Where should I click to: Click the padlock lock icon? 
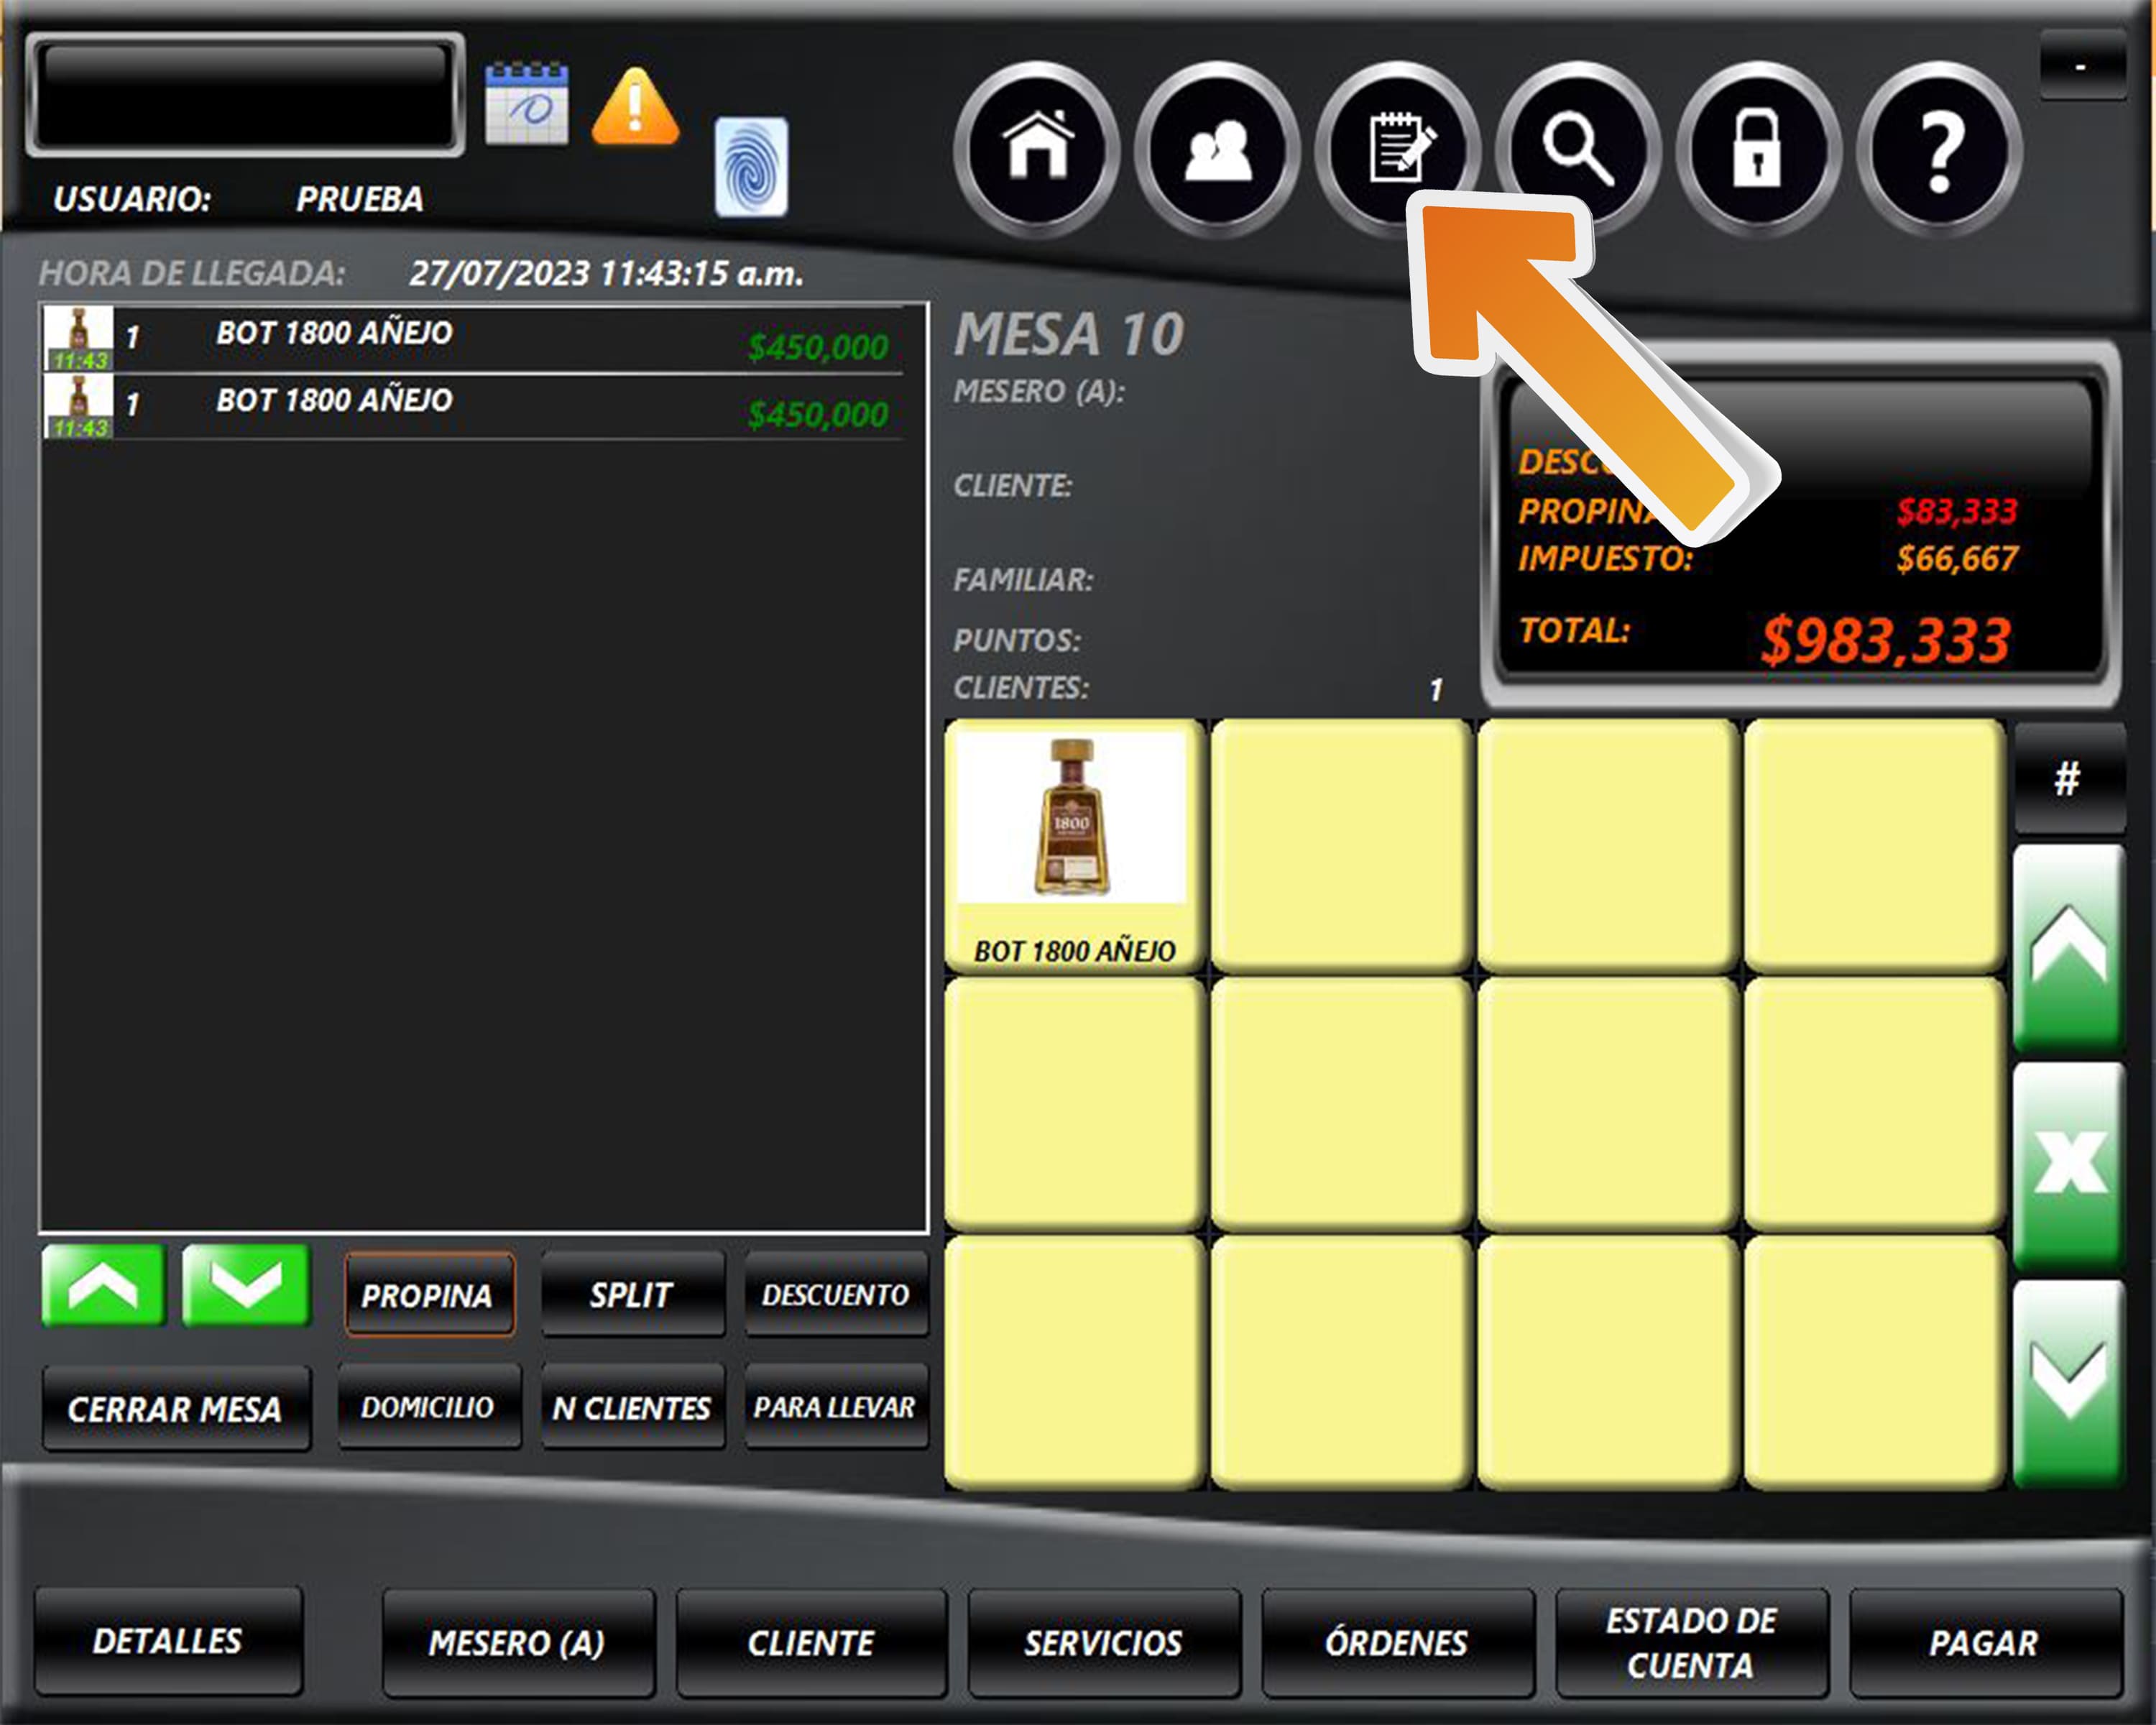tap(1757, 148)
